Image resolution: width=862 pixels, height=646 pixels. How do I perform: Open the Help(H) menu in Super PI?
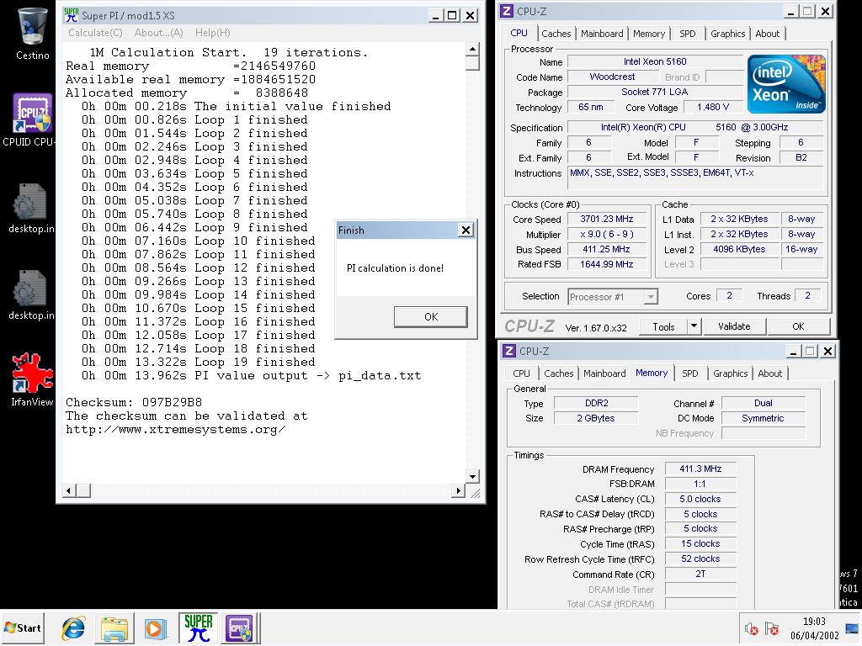point(213,33)
